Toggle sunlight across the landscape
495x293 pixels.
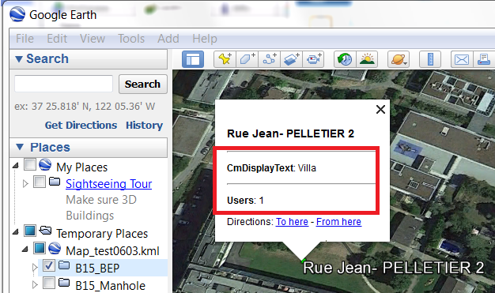[367, 59]
